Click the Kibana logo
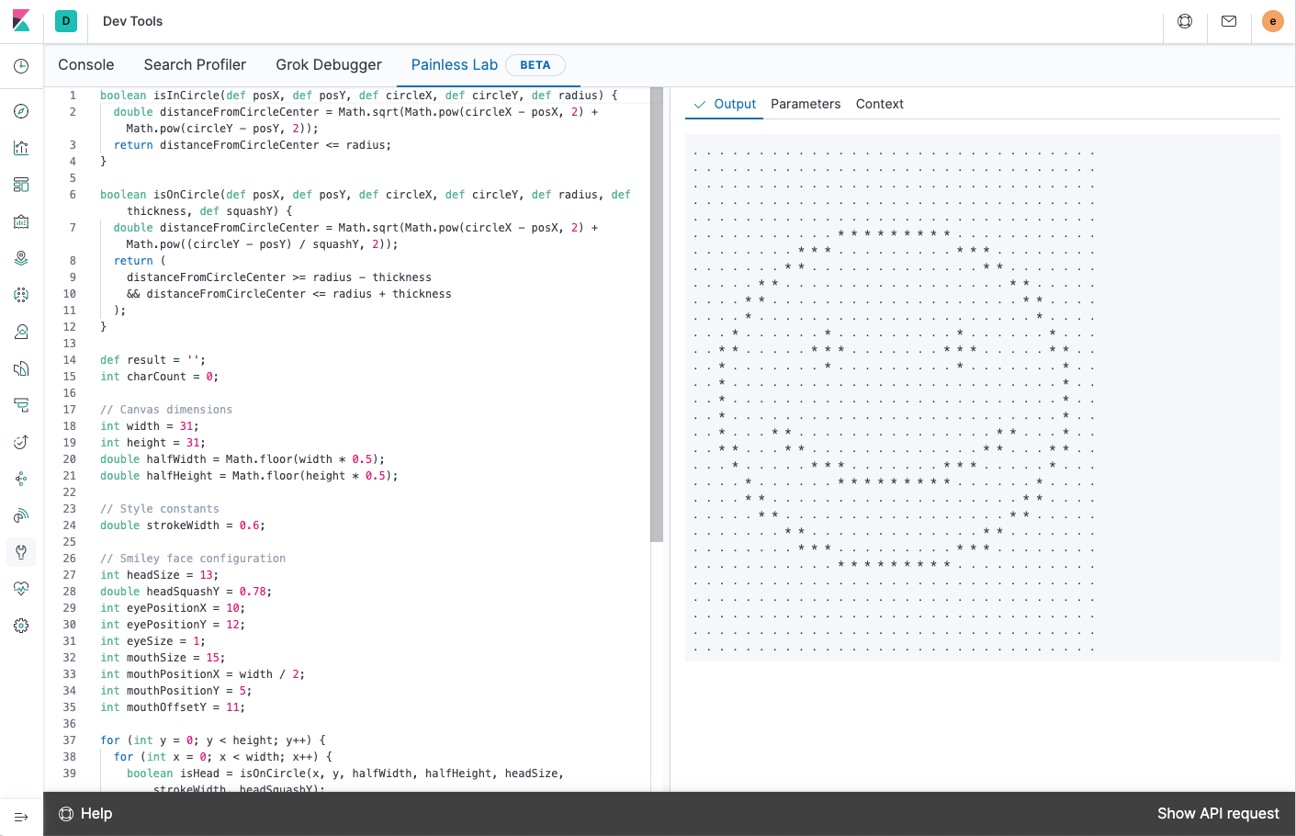Screen dimensions: 1296x836 pos(21,21)
